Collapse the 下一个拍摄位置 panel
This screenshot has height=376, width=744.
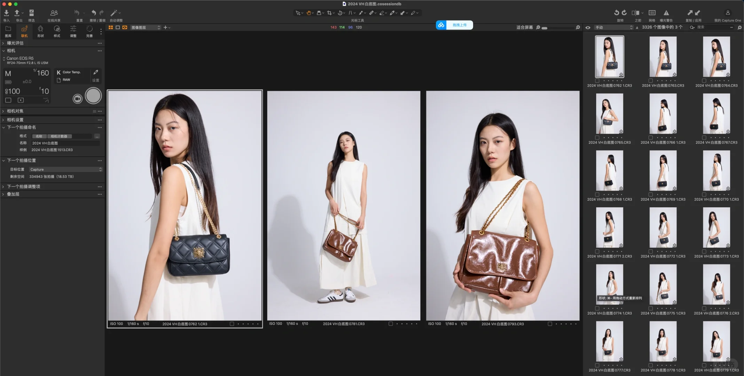(x=3, y=160)
